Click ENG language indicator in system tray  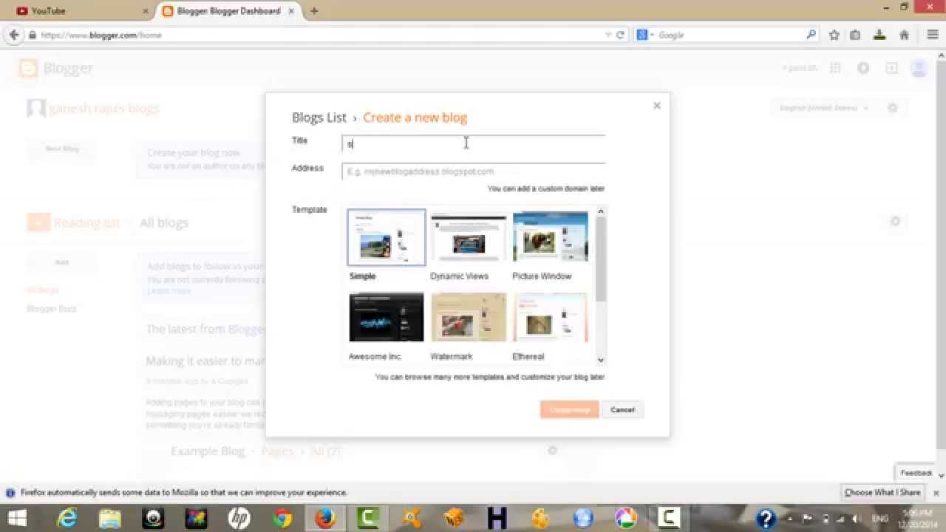pos(880,518)
